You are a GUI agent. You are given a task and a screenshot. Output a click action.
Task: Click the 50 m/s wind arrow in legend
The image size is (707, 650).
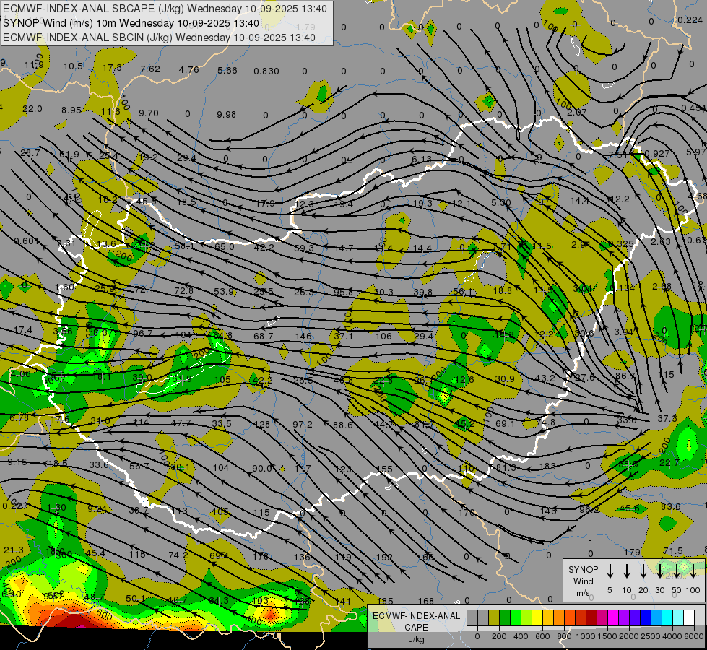[x=677, y=571]
